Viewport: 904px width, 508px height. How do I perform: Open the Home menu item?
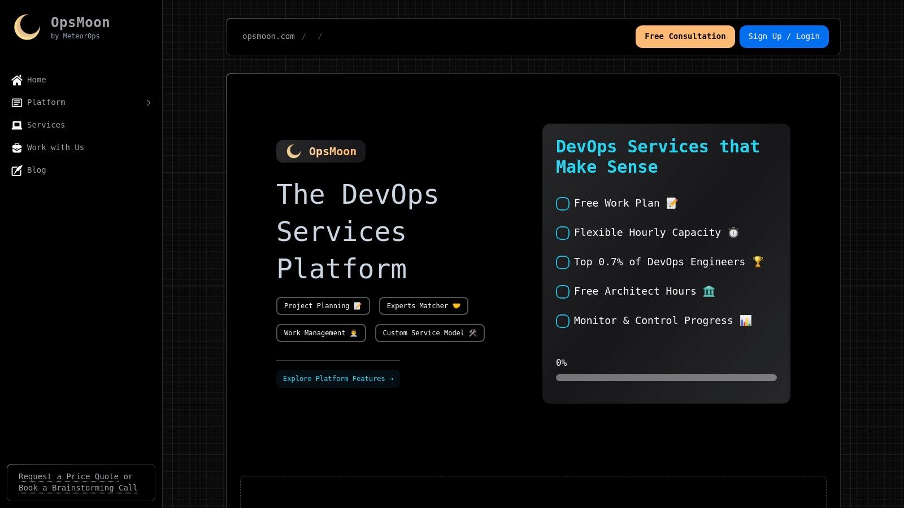pyautogui.click(x=36, y=80)
